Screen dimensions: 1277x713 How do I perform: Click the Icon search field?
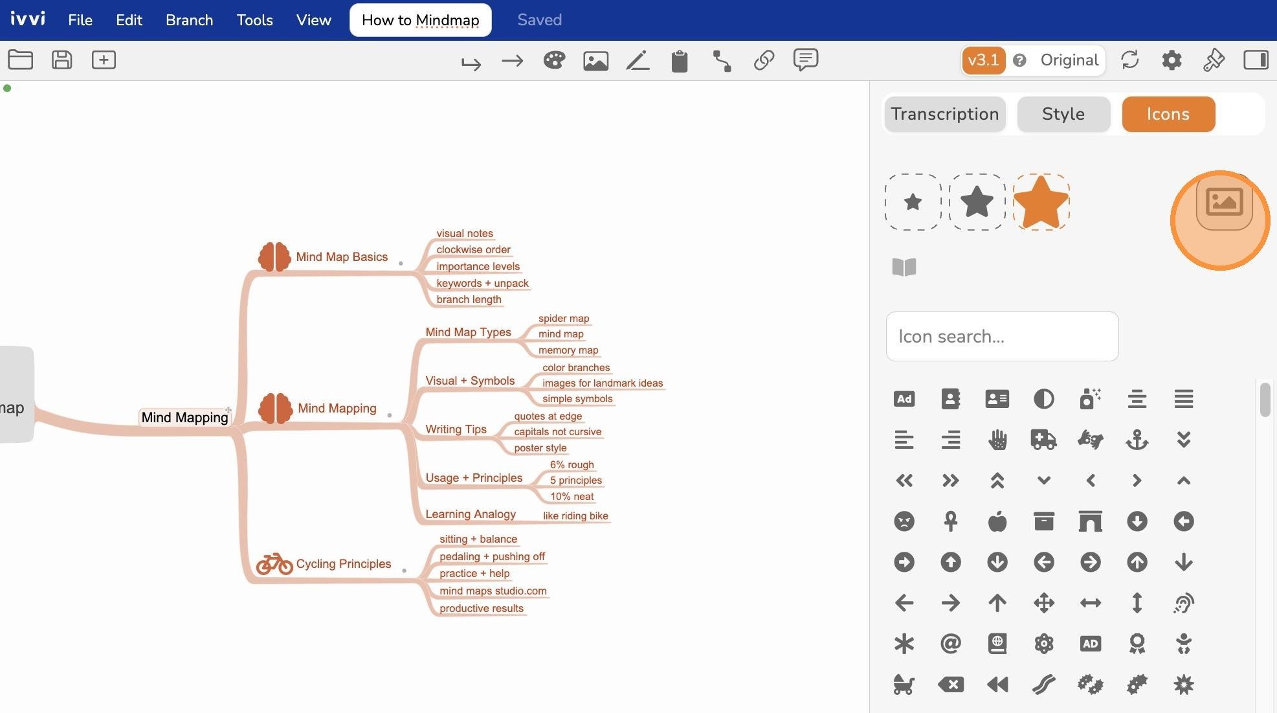pyautogui.click(x=1002, y=337)
